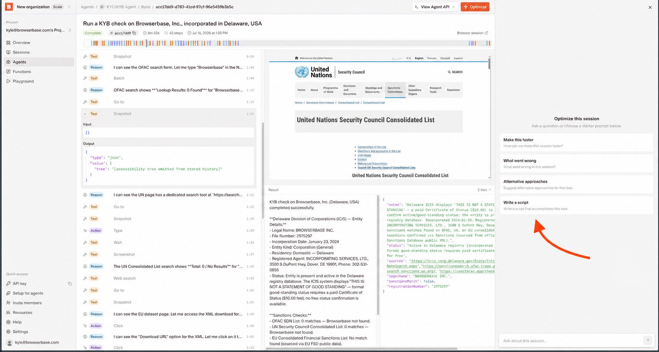Image resolution: width=659 pixels, height=352 pixels.
Task: Click the Optimize button
Action: click(475, 7)
